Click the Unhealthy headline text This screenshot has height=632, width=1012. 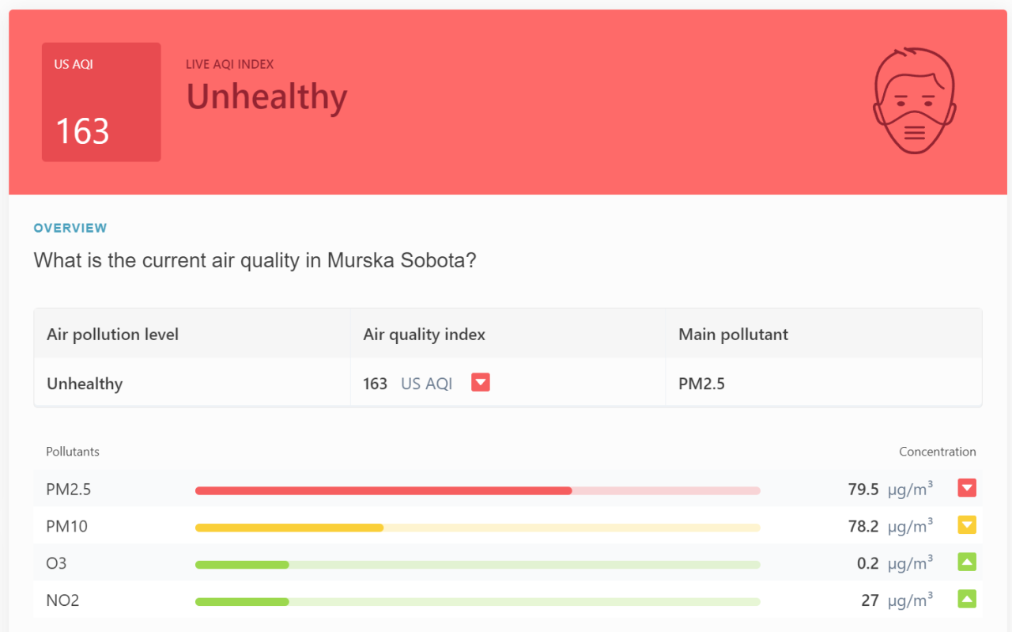pos(266,97)
